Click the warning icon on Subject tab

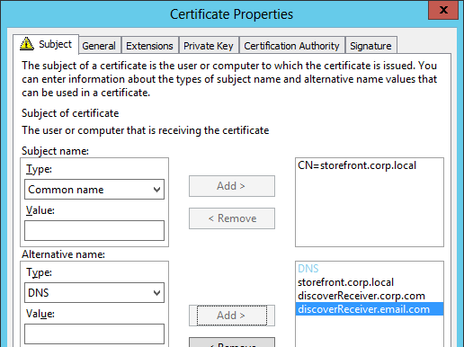27,44
